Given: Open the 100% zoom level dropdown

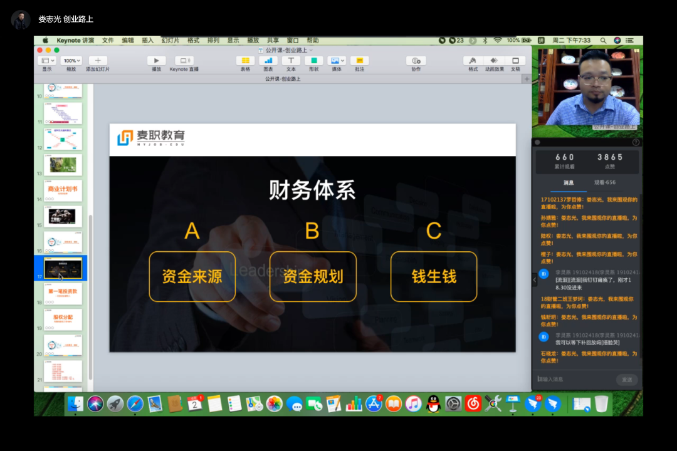Looking at the screenshot, I should [71, 61].
